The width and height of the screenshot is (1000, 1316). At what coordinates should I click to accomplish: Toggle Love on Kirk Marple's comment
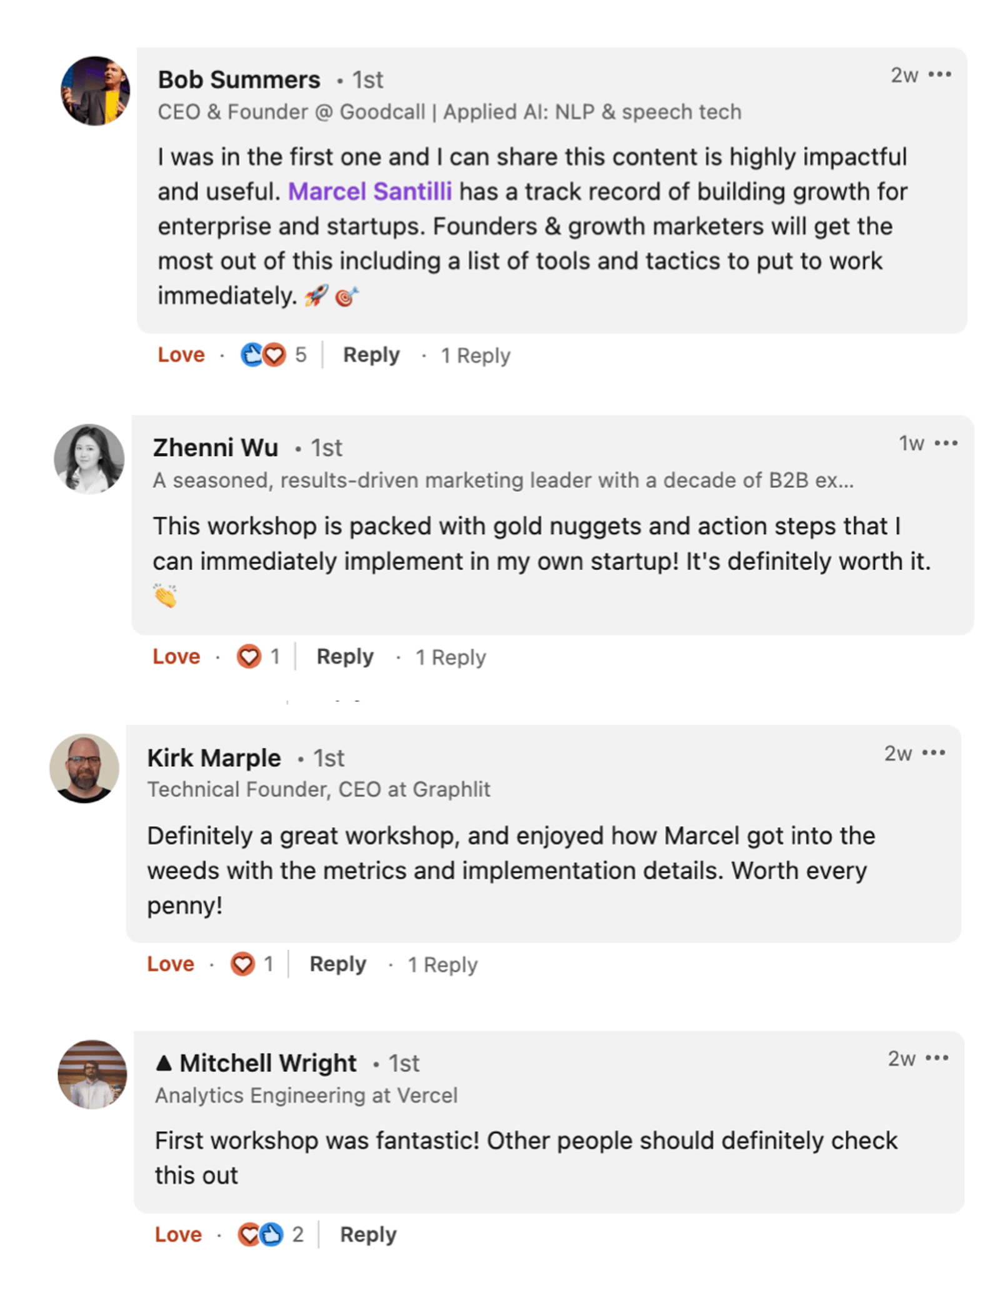[x=171, y=964]
